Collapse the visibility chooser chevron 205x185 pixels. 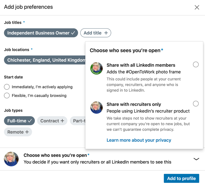(x=196, y=159)
